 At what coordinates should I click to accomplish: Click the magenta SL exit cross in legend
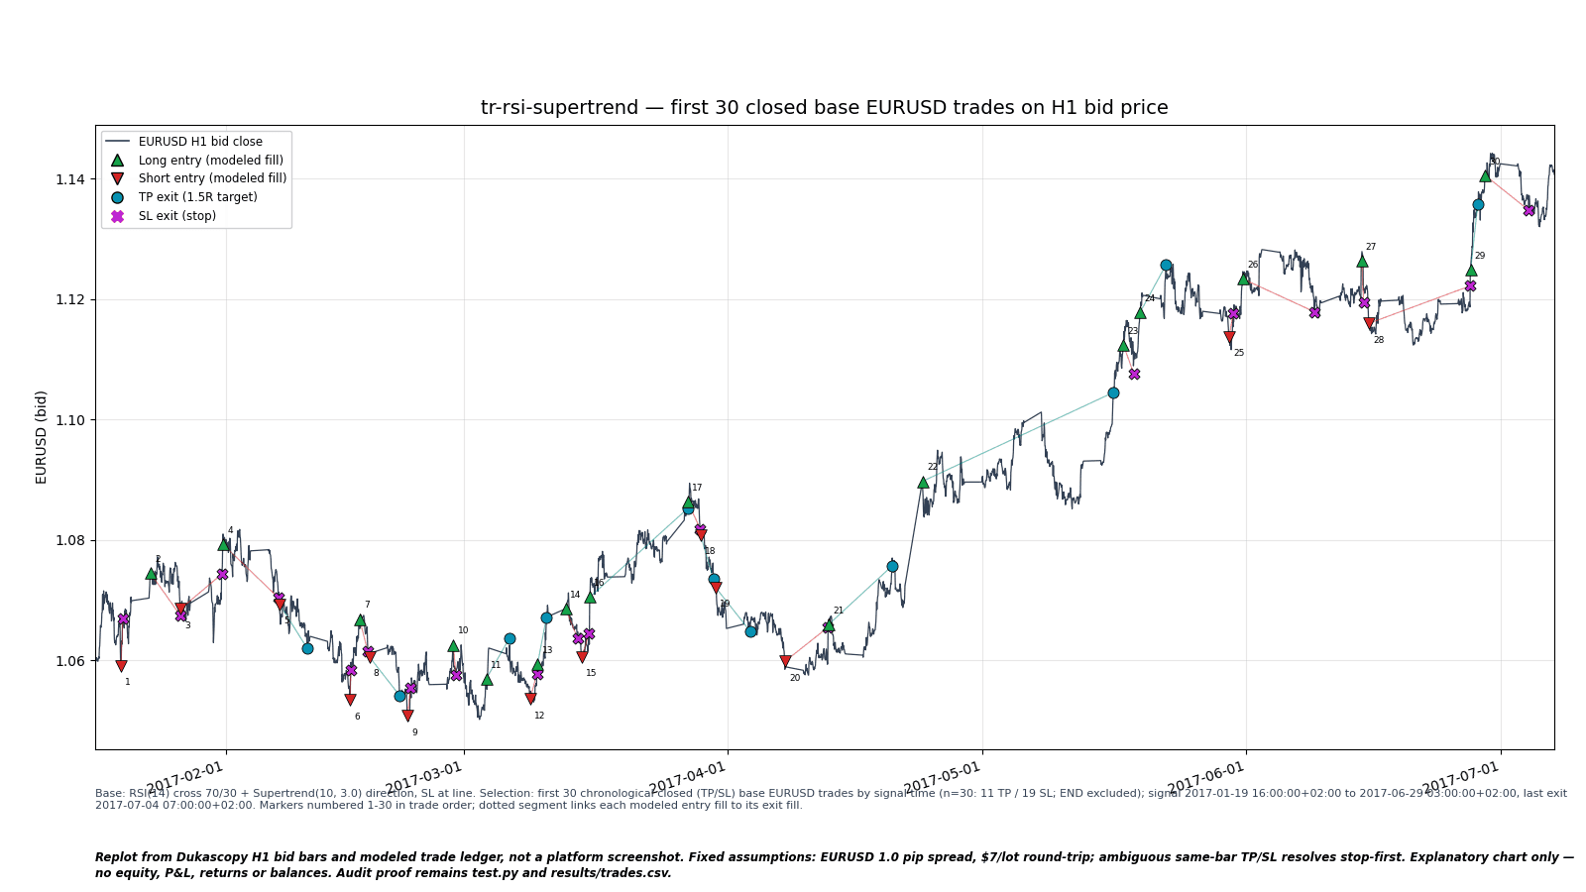coord(117,216)
